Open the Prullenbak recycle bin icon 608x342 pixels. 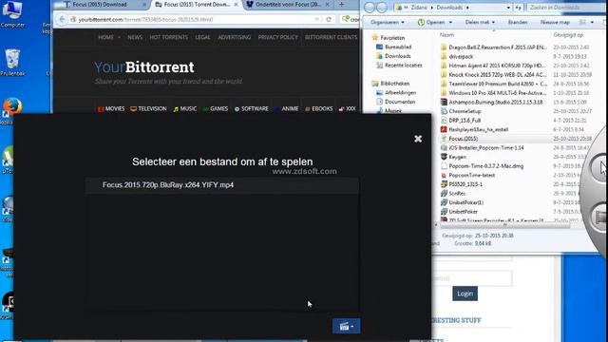(x=12, y=63)
